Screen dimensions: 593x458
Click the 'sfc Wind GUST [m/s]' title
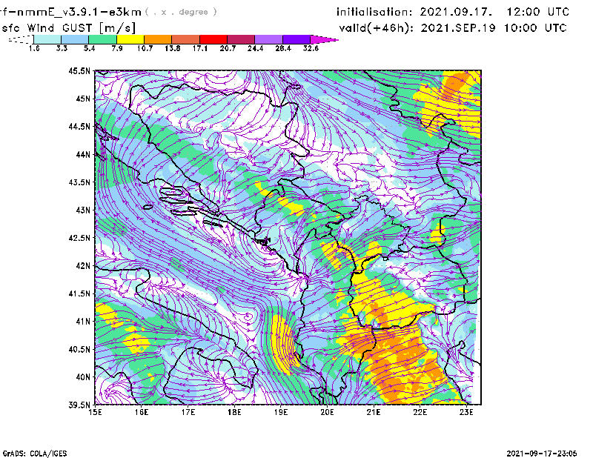pyautogui.click(x=68, y=28)
